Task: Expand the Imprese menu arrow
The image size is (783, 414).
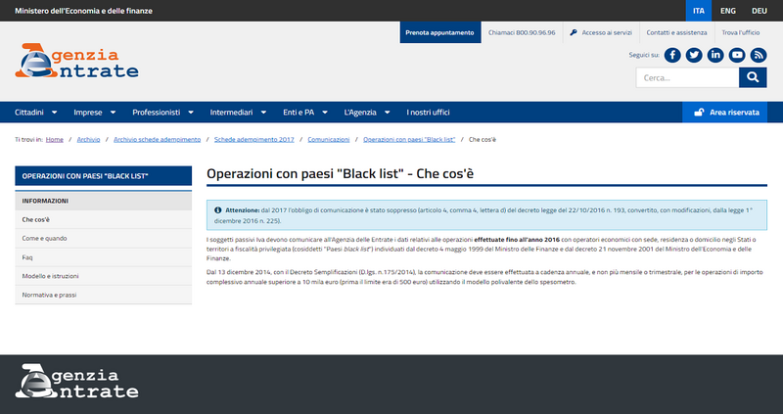Action: pyautogui.click(x=113, y=113)
